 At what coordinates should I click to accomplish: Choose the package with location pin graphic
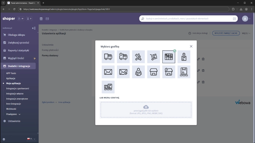[x=184, y=57]
